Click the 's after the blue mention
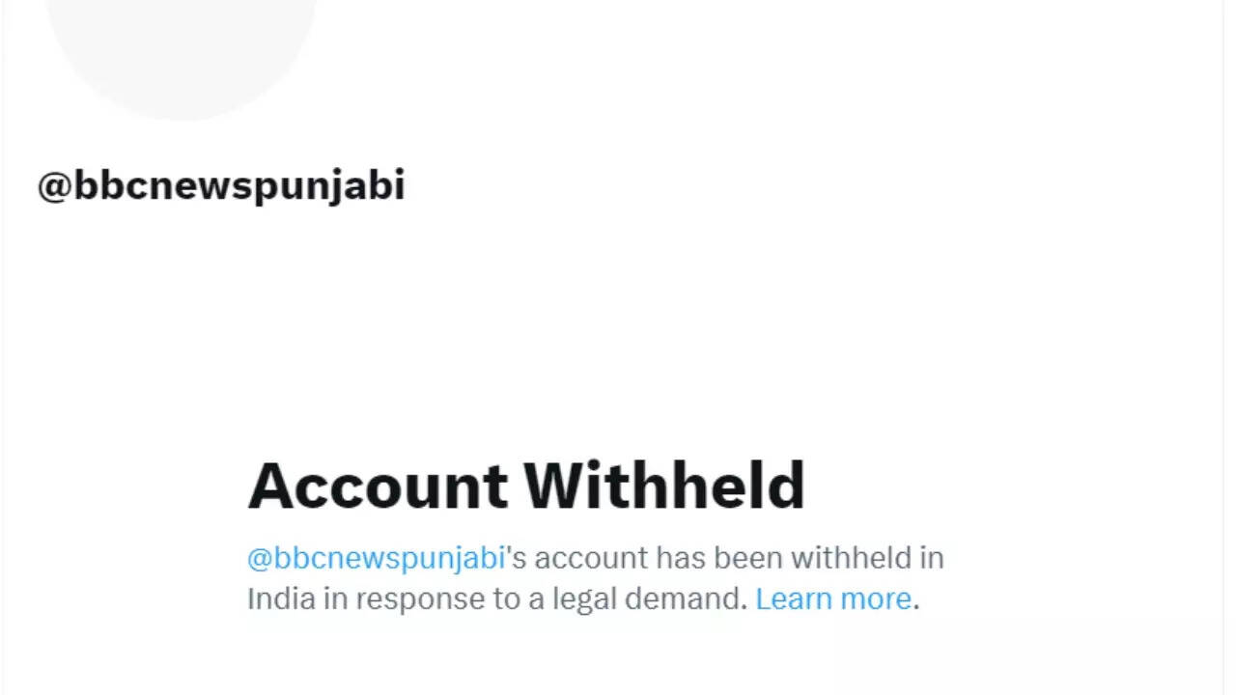This screenshot has height=695, width=1236. point(517,558)
